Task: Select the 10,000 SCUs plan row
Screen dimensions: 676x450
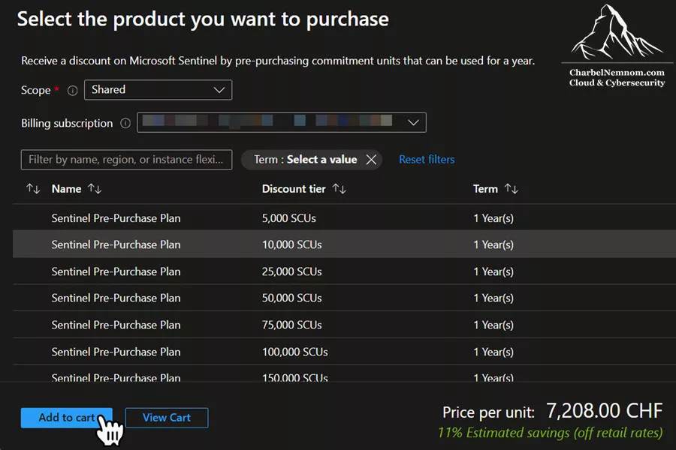Action: (x=345, y=244)
